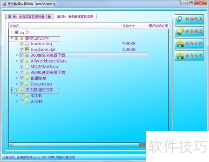Image resolution: width=209 pixels, height=162 pixels.
Task: Click the 文件大小 column header
Action: coord(129,26)
